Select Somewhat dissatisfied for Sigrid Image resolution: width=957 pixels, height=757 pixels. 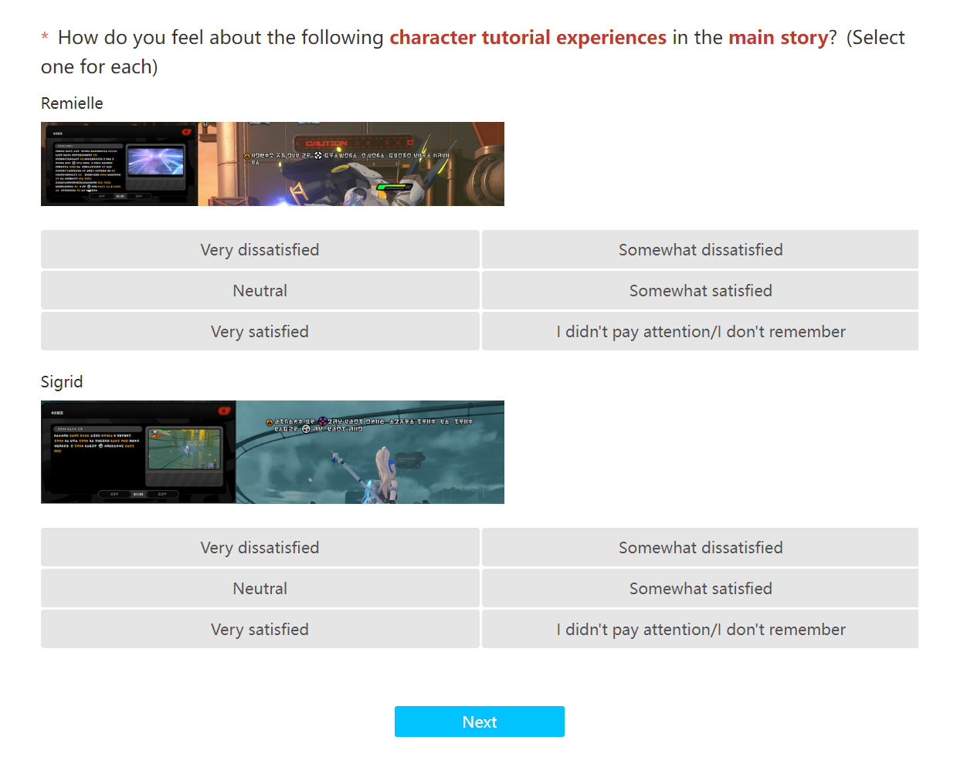[700, 547]
